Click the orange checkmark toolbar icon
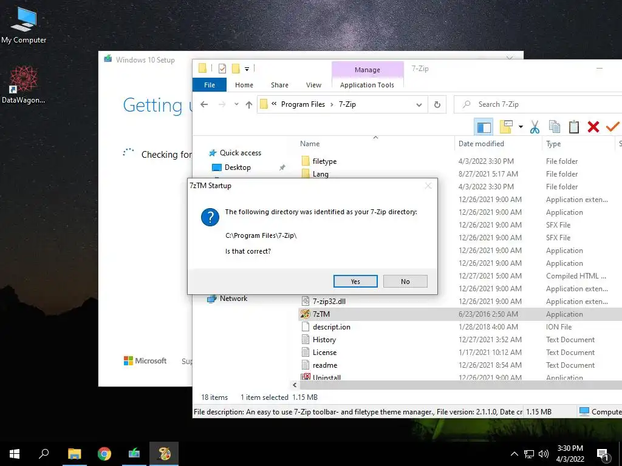Image resolution: width=622 pixels, height=466 pixels. tap(612, 126)
